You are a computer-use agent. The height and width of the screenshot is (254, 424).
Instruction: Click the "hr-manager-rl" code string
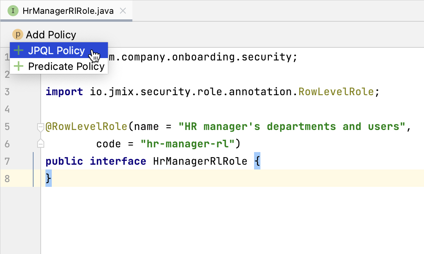188,144
